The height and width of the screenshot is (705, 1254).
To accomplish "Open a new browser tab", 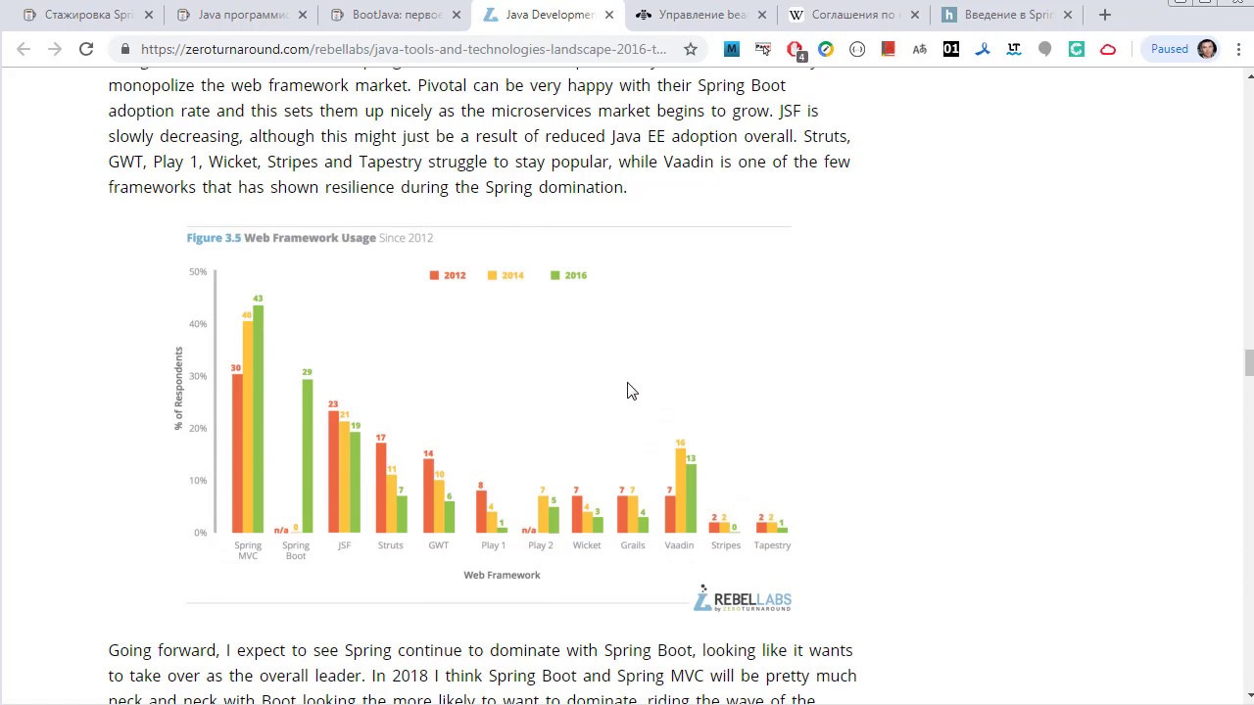I will [x=1105, y=15].
